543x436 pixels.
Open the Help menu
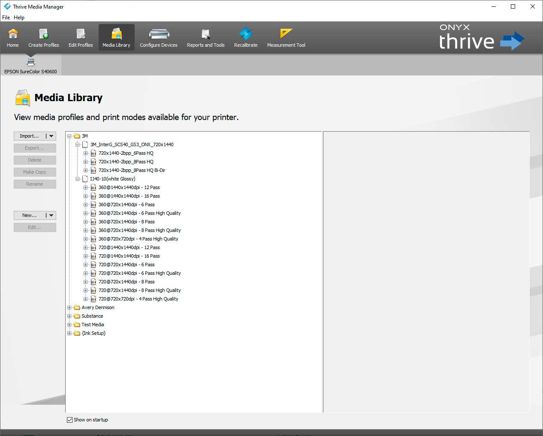(x=19, y=18)
